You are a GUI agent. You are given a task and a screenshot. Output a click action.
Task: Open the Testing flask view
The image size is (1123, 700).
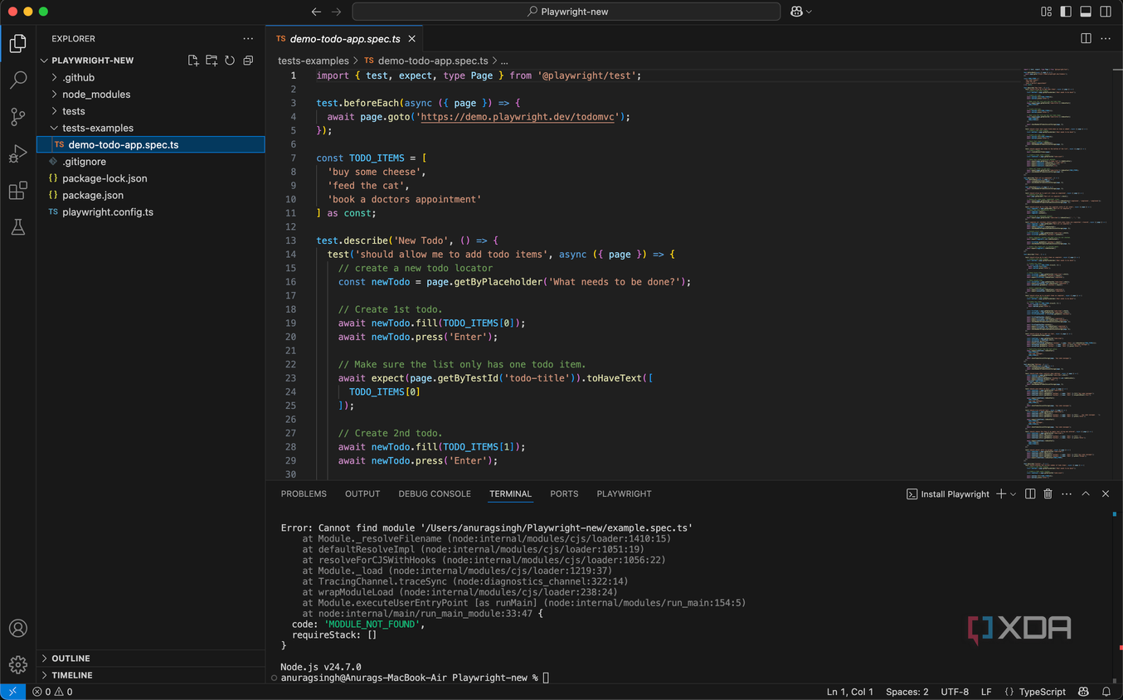coord(17,227)
